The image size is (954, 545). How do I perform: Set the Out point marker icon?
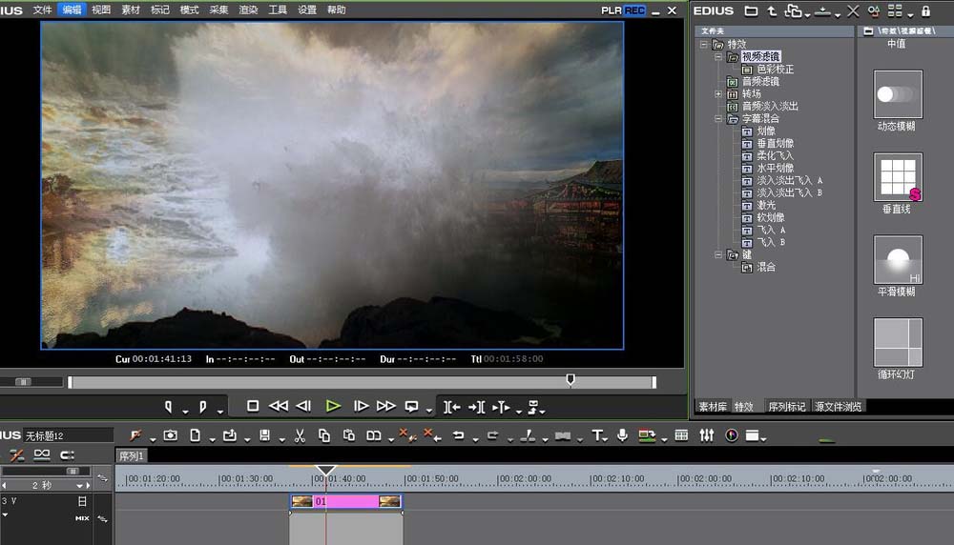(x=202, y=407)
